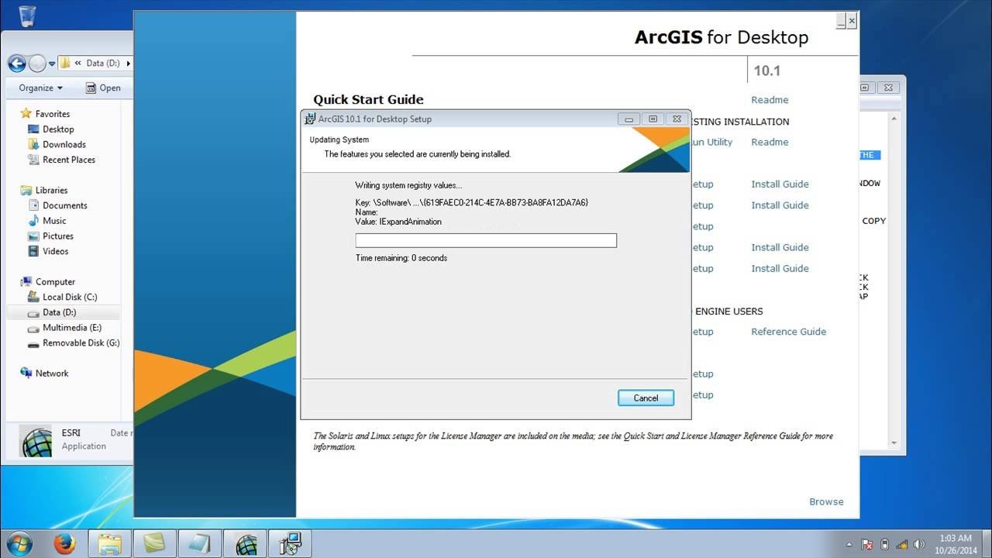992x558 pixels.
Task: Click the installation progress bar
Action: point(486,240)
